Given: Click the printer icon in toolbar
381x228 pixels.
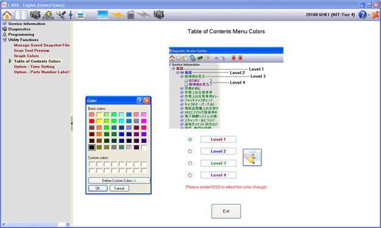Looking at the screenshot, I should pyautogui.click(x=80, y=15).
